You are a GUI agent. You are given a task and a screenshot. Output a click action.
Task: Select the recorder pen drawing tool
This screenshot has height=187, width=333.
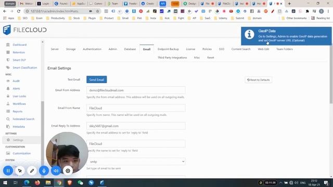(x=32, y=171)
